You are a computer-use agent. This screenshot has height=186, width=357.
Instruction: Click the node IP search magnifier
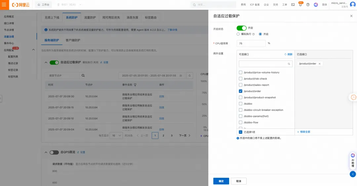click(83, 75)
